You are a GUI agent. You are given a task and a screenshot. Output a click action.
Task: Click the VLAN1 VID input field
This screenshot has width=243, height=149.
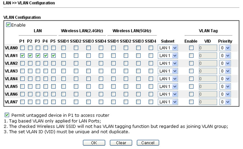[x=207, y=55]
